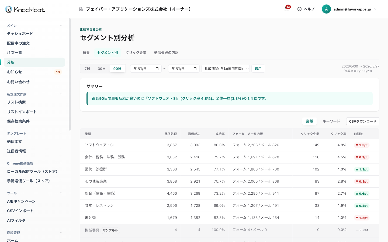388x242 pixels.
Task: Open 注文一覧 in sidebar
Action: click(34, 52)
